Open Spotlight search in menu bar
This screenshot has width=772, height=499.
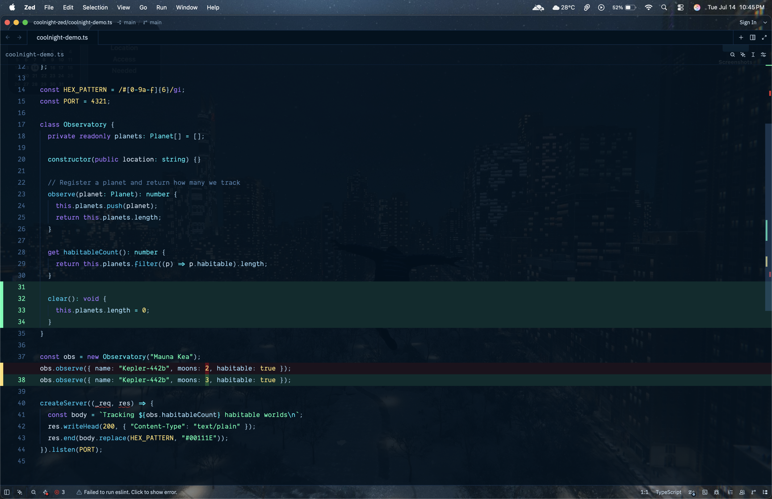(x=664, y=8)
